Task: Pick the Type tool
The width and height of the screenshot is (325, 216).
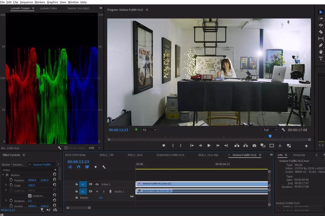Action: pos(321,59)
